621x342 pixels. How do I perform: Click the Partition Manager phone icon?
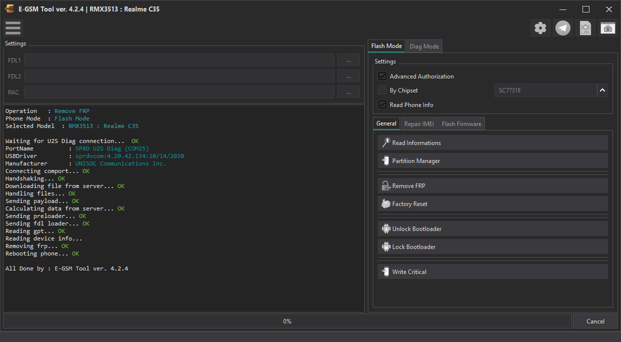386,160
